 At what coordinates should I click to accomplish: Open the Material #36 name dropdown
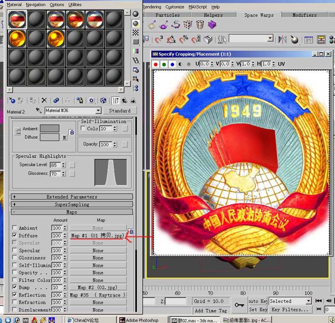point(98,111)
